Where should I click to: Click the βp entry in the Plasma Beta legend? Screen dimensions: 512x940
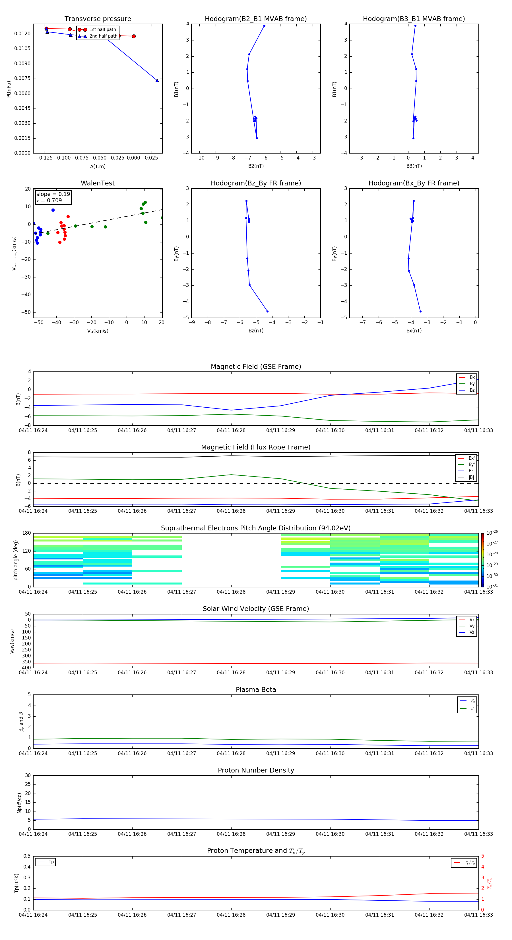pos(467,701)
